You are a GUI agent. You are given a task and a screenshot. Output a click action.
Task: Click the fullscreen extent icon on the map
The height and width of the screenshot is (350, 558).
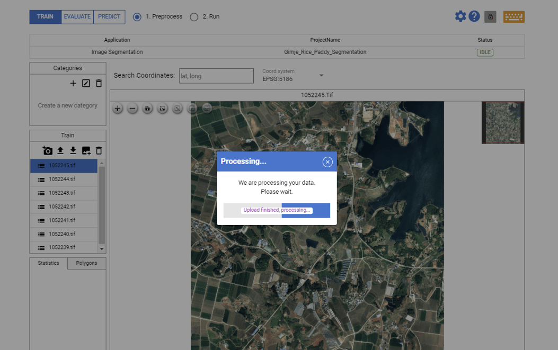tap(162, 109)
